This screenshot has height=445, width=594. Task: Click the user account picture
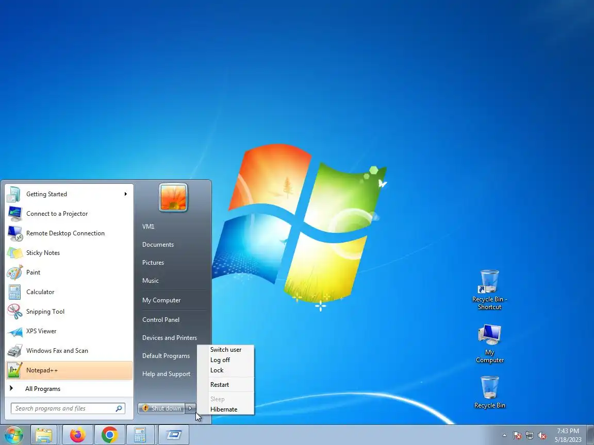tap(173, 198)
